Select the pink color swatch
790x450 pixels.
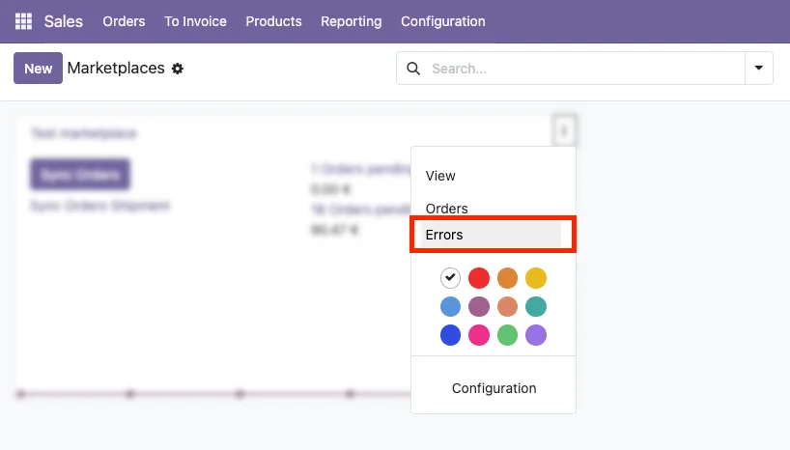pos(479,335)
